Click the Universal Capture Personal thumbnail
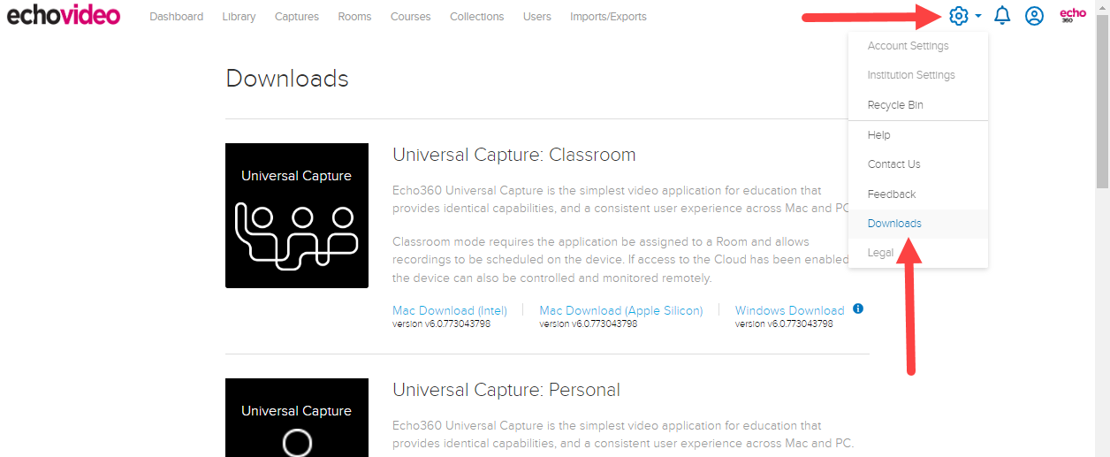 tap(297, 417)
